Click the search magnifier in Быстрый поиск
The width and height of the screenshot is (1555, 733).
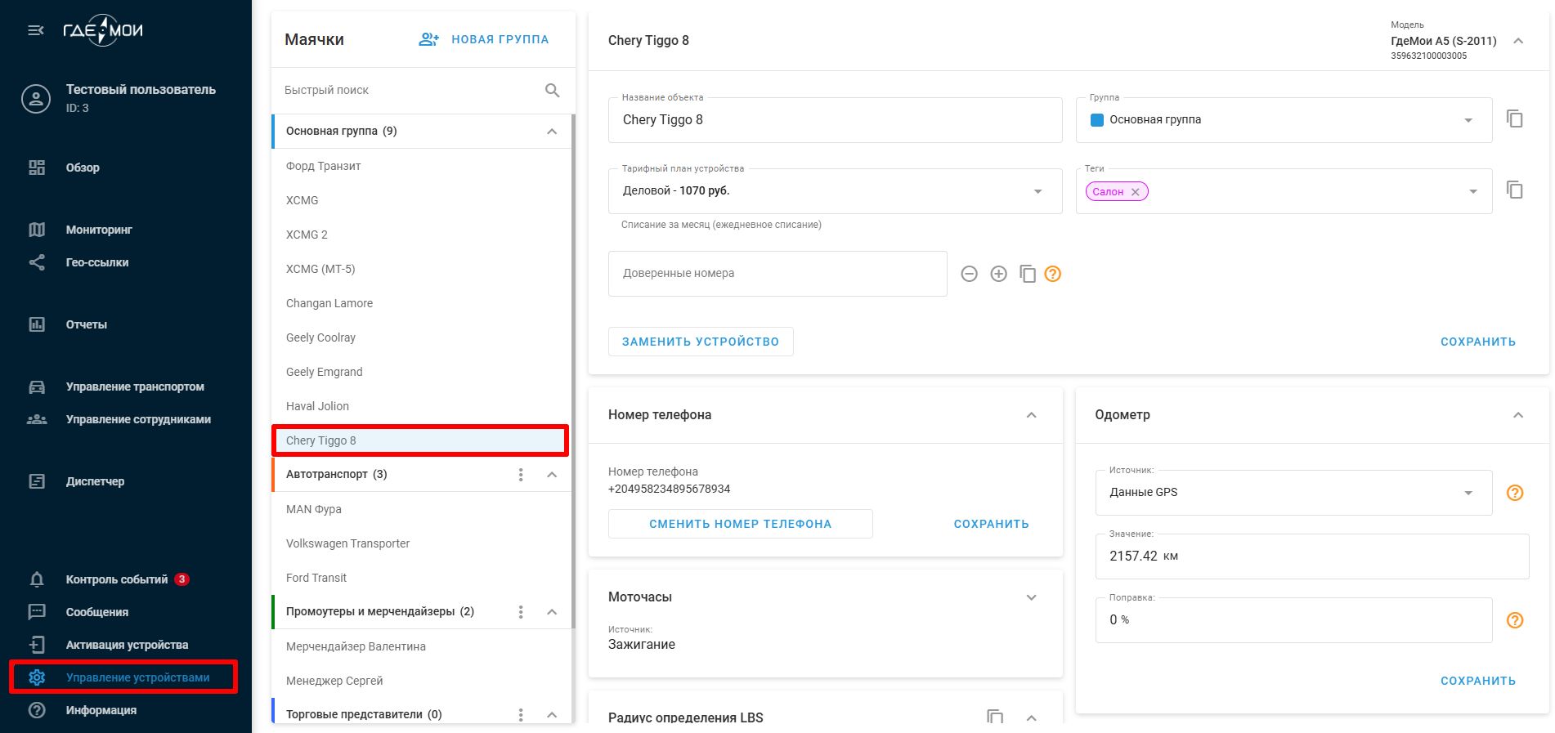(x=552, y=90)
